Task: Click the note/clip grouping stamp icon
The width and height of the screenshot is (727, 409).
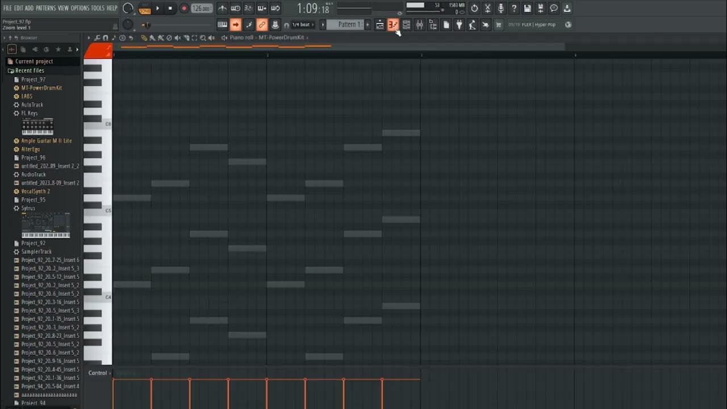Action: click(x=275, y=24)
